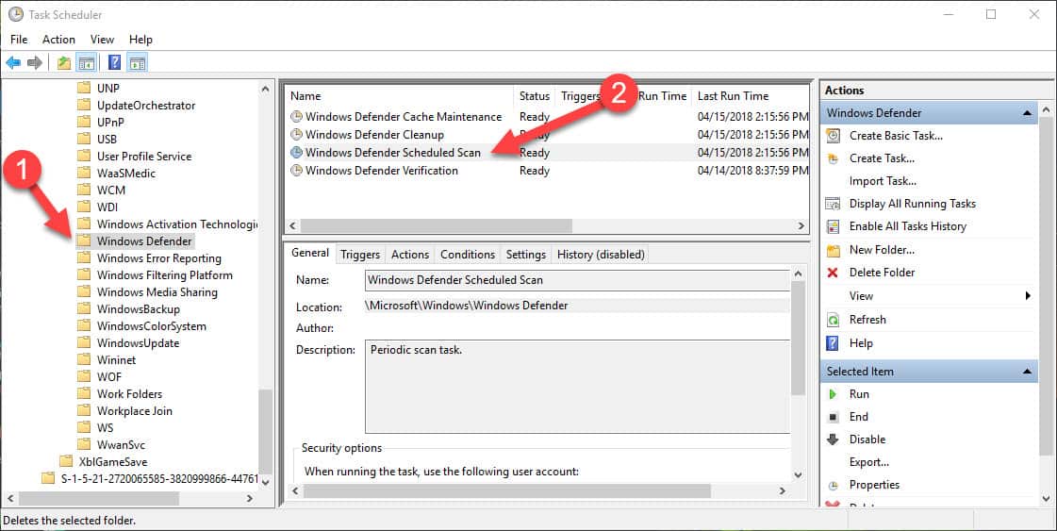This screenshot has height=531, width=1057.
Task: Click the Work Folders folder icon
Action: (x=84, y=393)
